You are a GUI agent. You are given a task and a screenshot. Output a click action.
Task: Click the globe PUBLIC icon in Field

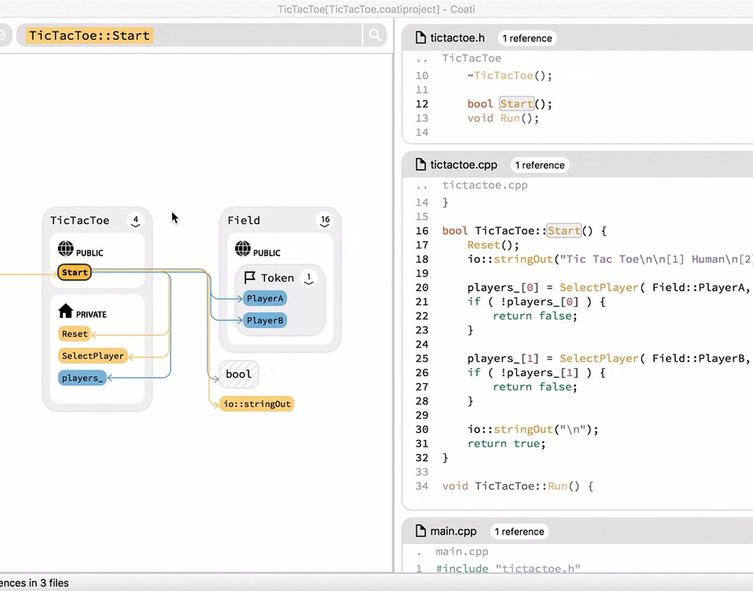[x=243, y=248]
